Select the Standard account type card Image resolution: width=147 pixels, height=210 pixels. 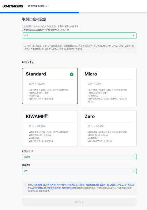[50, 86]
